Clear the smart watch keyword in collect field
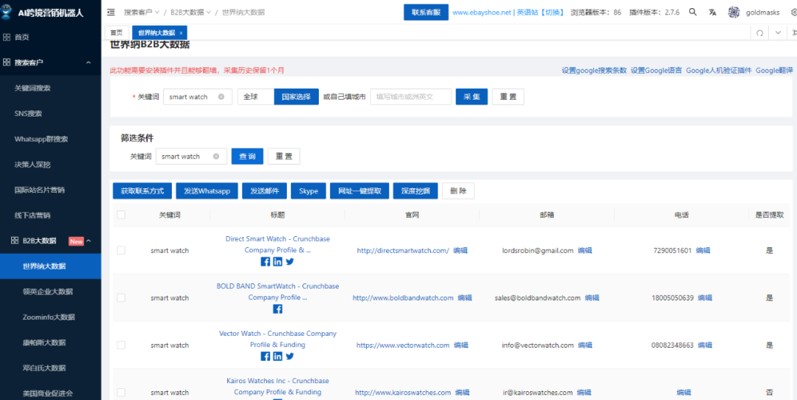The image size is (797, 400). click(x=221, y=97)
